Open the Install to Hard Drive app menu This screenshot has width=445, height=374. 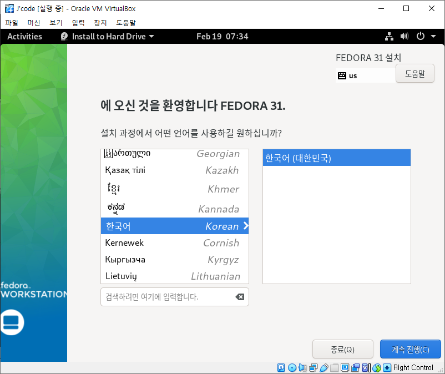(x=107, y=36)
